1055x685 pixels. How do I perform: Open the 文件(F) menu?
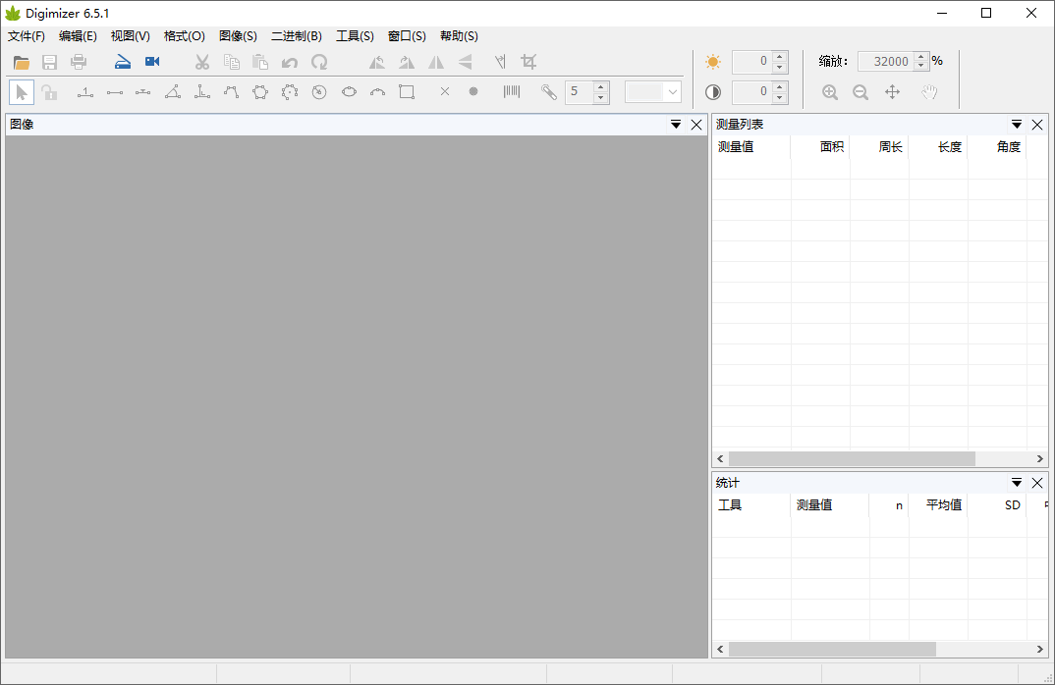[x=26, y=36]
